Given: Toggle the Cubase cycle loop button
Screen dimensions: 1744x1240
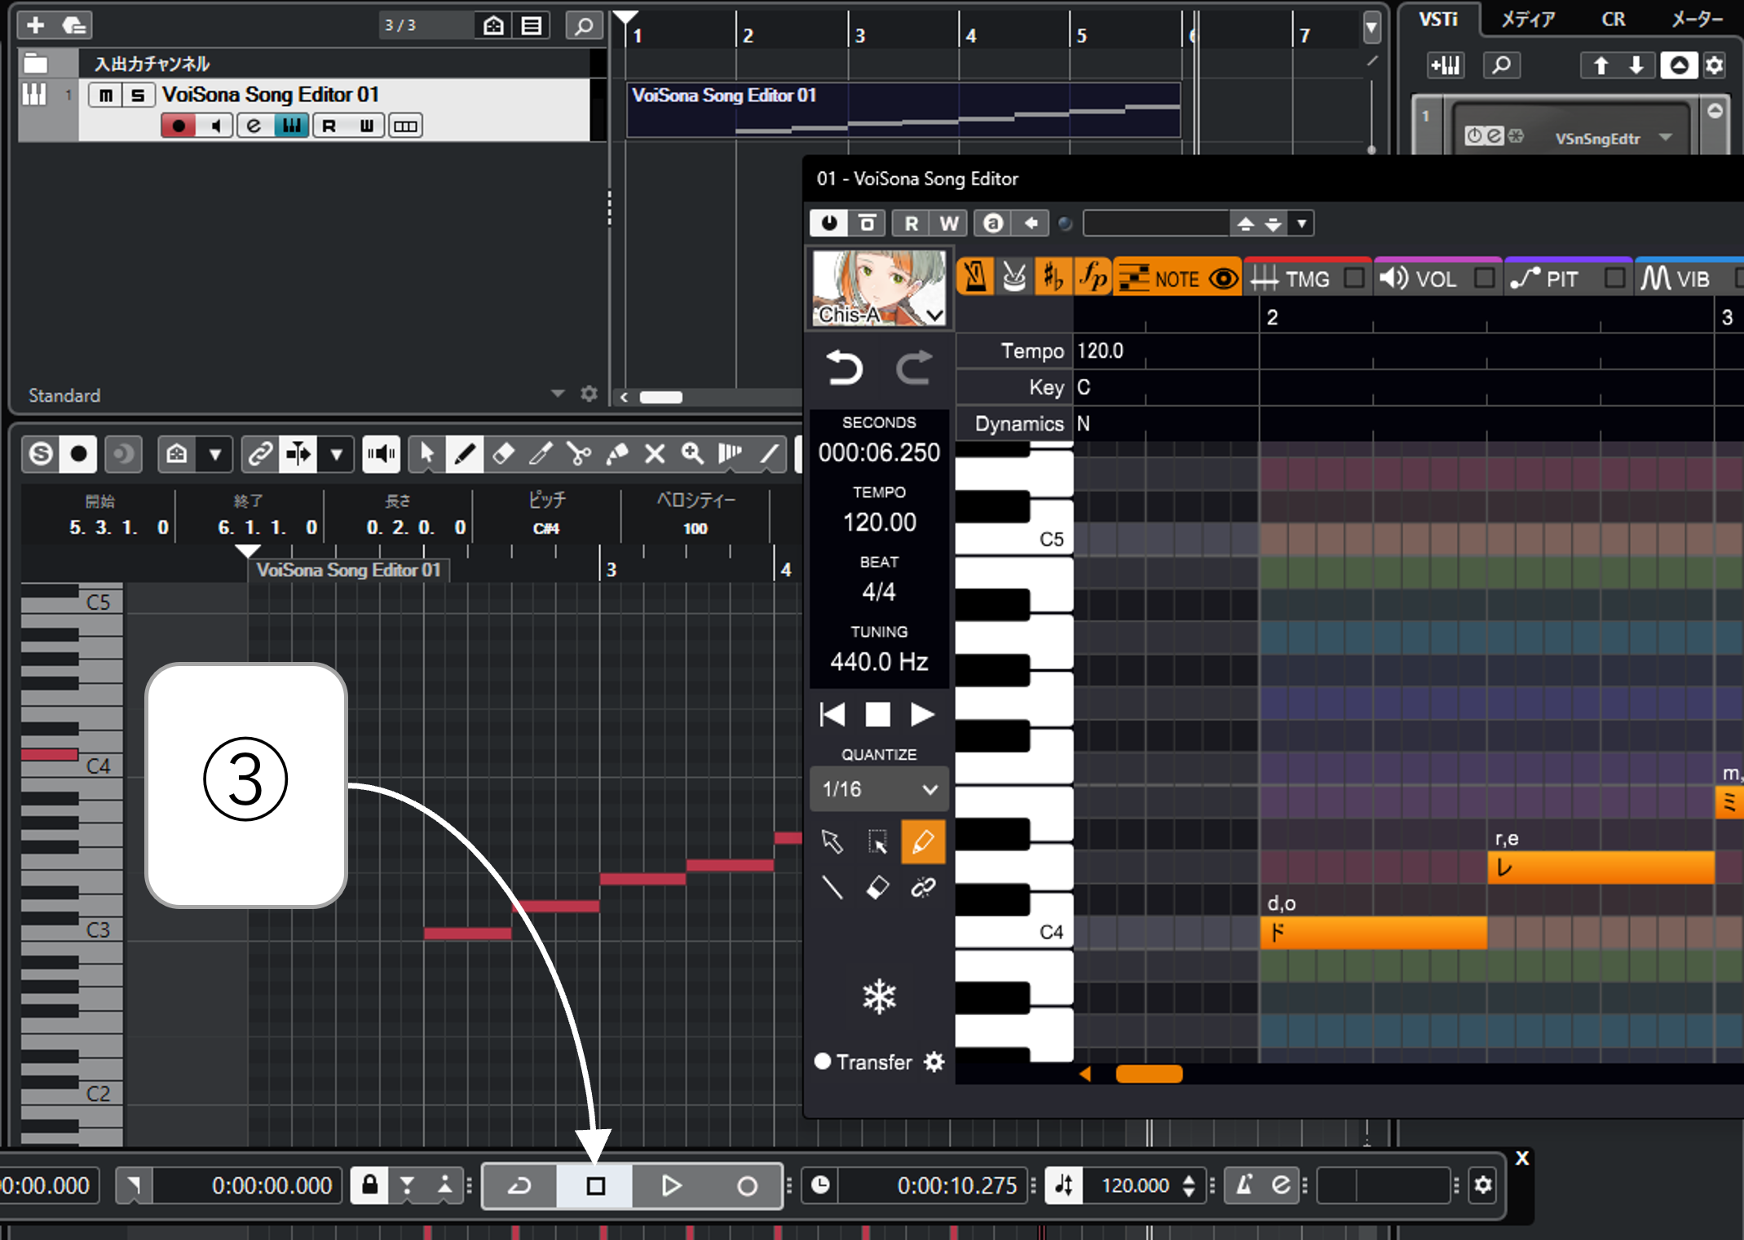Looking at the screenshot, I should pyautogui.click(x=520, y=1185).
